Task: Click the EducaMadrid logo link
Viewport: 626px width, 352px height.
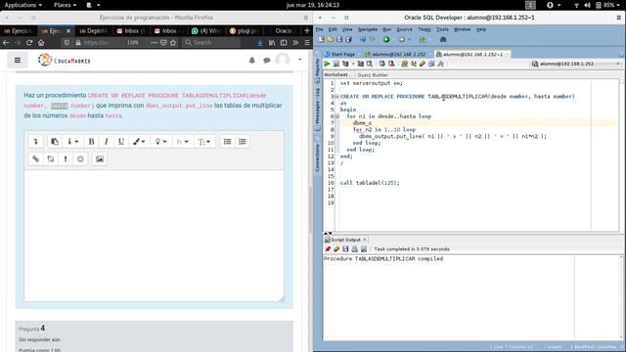Action: [65, 61]
